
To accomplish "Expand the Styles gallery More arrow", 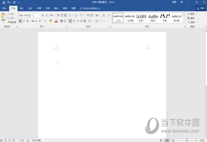I will [x=184, y=22].
